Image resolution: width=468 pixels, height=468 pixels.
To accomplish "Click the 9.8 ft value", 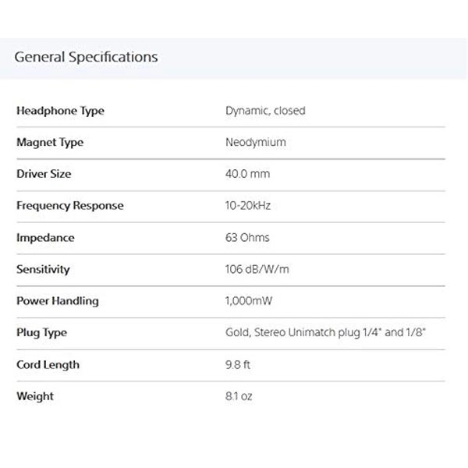I will pyautogui.click(x=236, y=364).
